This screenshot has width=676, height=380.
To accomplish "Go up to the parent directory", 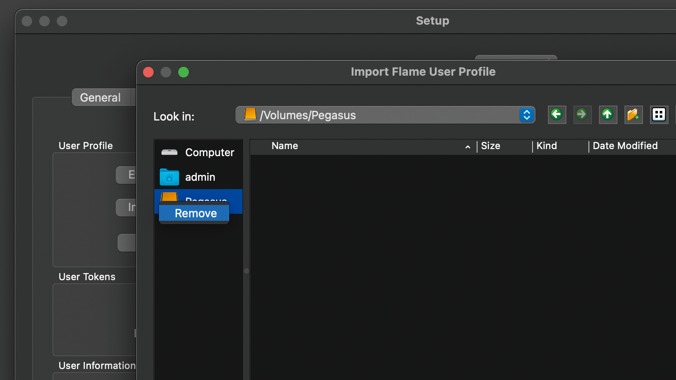I will pos(607,115).
